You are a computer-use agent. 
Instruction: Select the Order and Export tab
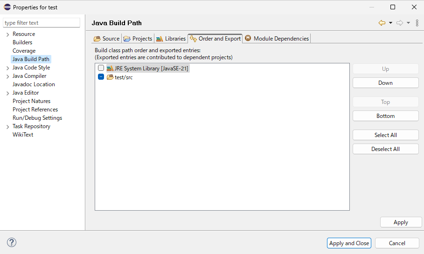coord(215,39)
